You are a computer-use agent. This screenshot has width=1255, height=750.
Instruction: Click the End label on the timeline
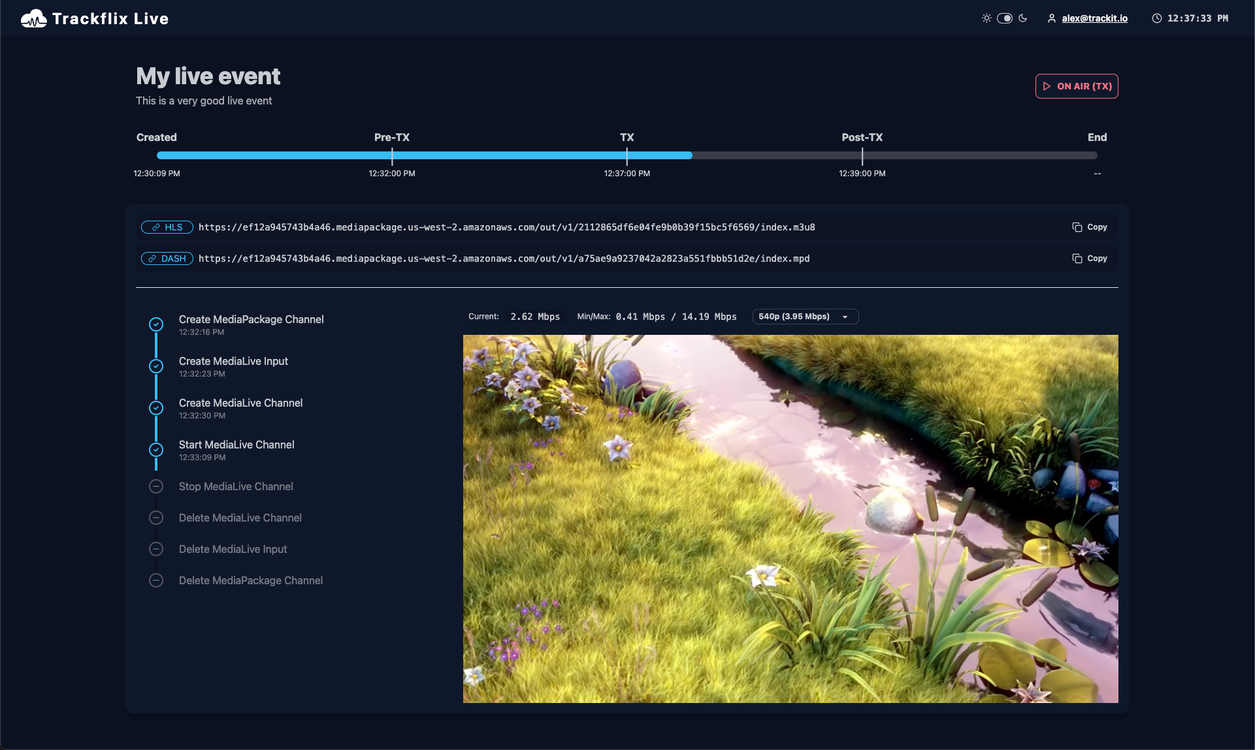[1097, 137]
